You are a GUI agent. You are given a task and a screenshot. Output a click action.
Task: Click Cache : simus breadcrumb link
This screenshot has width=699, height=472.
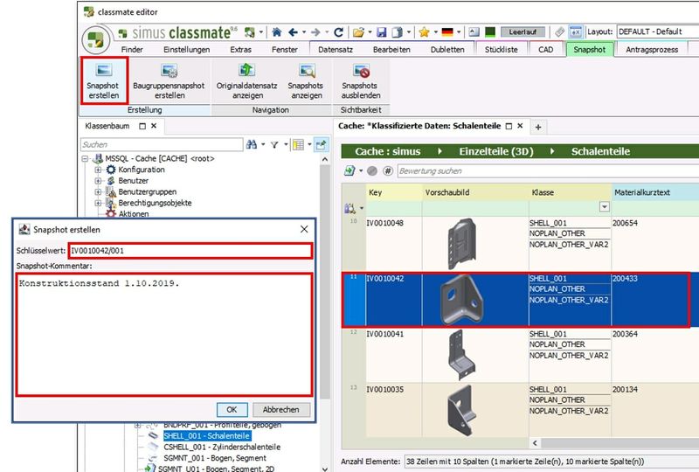coord(387,151)
